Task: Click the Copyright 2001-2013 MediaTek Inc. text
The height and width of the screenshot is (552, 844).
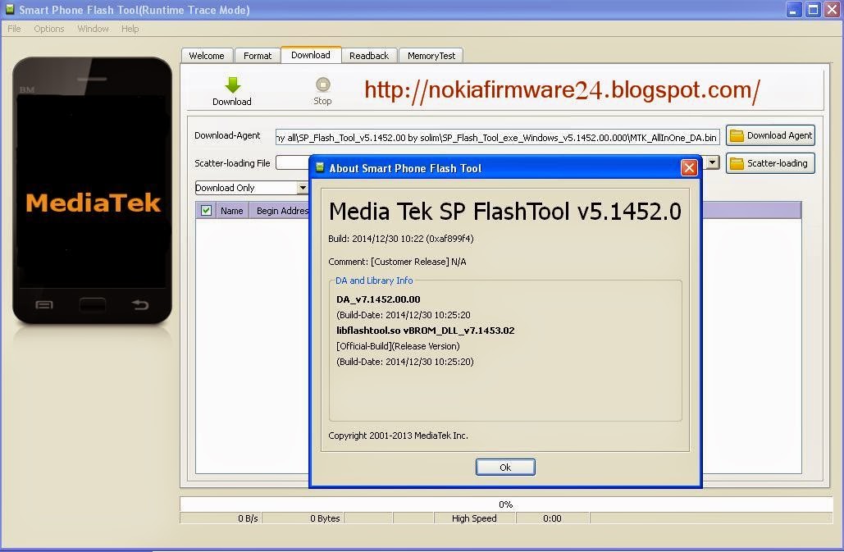Action: [x=399, y=436]
